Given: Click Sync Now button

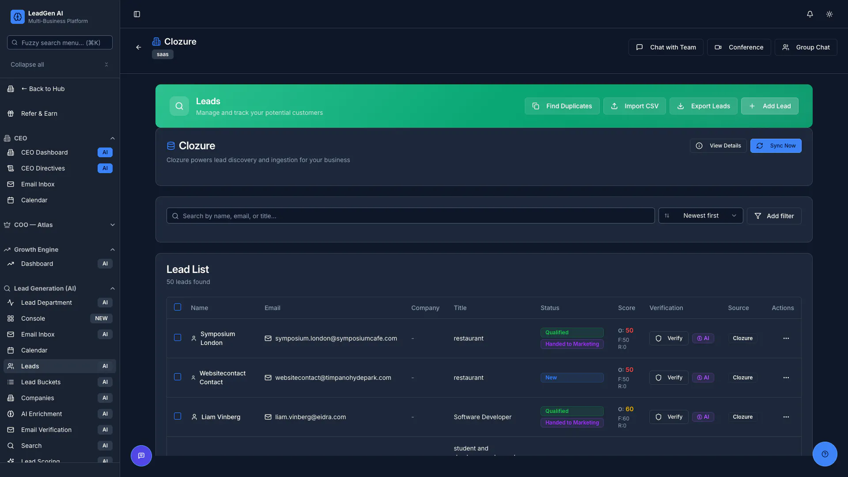Looking at the screenshot, I should pyautogui.click(x=776, y=146).
